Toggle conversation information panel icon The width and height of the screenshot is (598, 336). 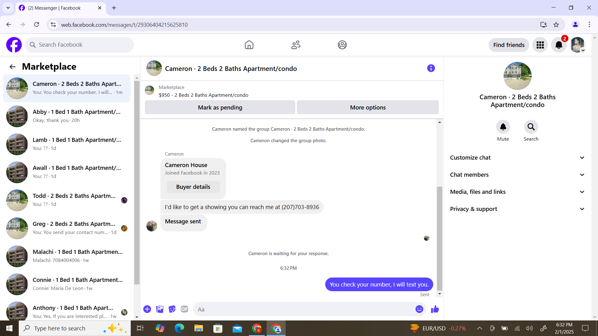pos(431,68)
